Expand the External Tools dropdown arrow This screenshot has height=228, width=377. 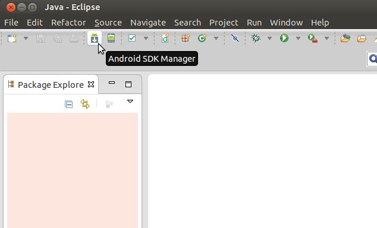pos(326,39)
